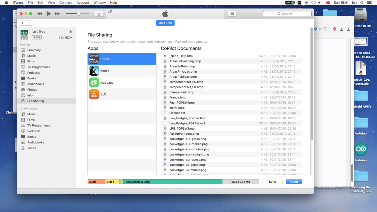Screen dimensions: 377x212
Task: Click the volume icon in menu bar
Action: pyautogui.click(x=320, y=3)
